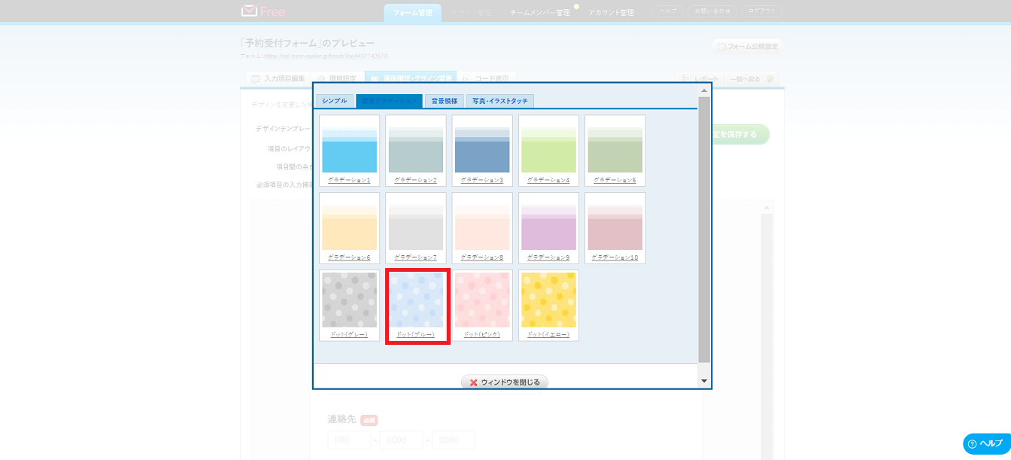Switch to the シンプル tab
This screenshot has height=460, width=1011.
335,101
